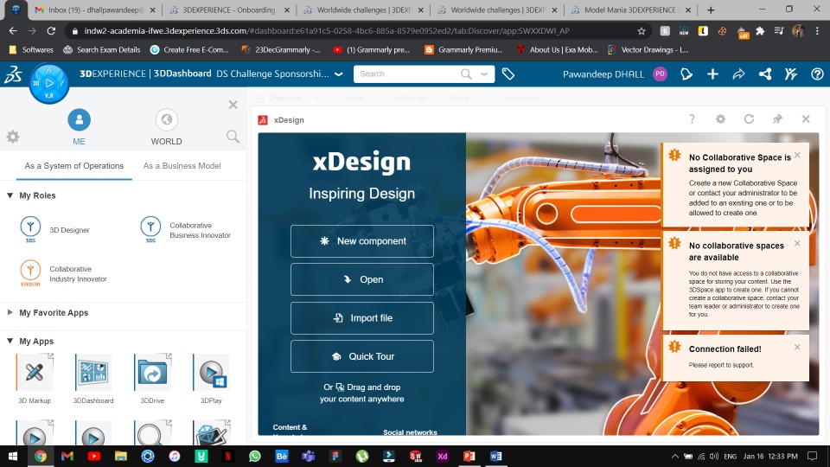
Task: Click the Open button in xDesign
Action: 362,279
